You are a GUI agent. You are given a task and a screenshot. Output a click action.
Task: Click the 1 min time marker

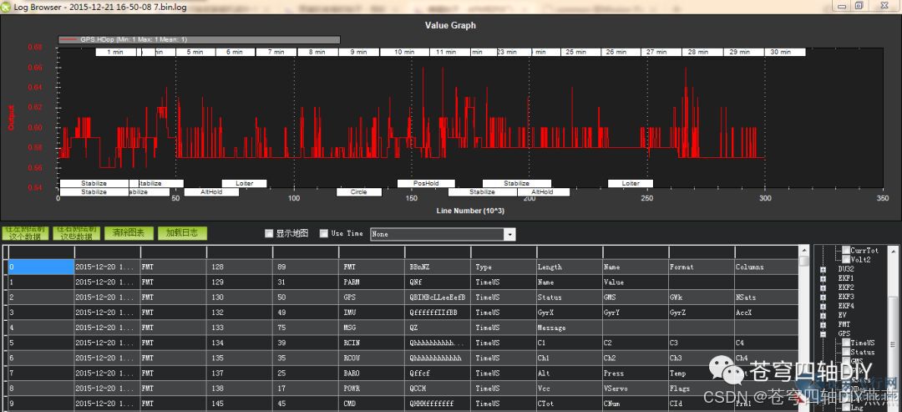pos(115,52)
